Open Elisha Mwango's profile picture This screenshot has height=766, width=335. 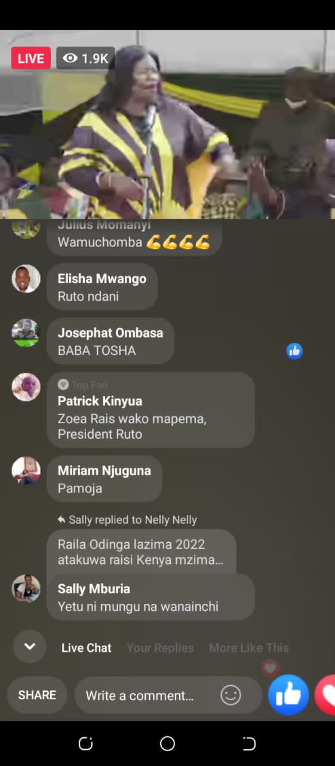26,279
